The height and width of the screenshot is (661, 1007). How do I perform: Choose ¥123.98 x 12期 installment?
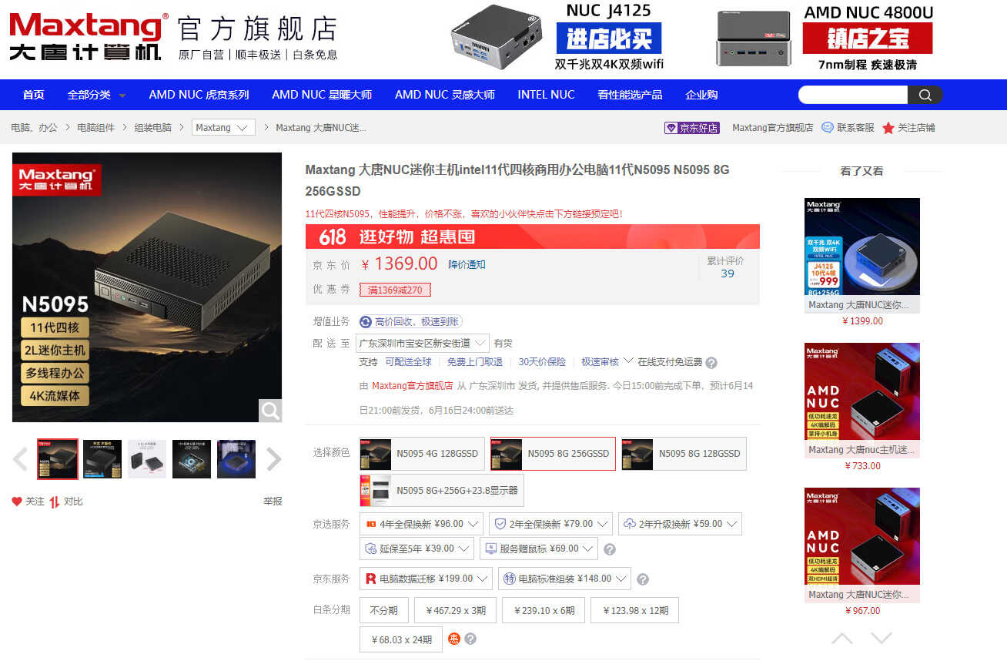click(x=635, y=610)
